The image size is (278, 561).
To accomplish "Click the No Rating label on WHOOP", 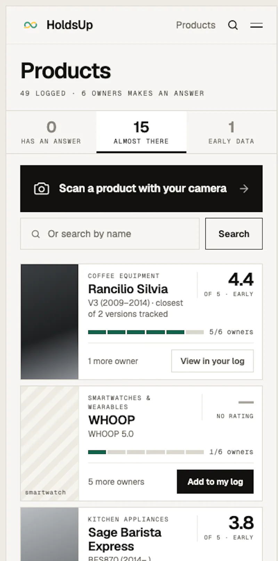I will [235, 416].
